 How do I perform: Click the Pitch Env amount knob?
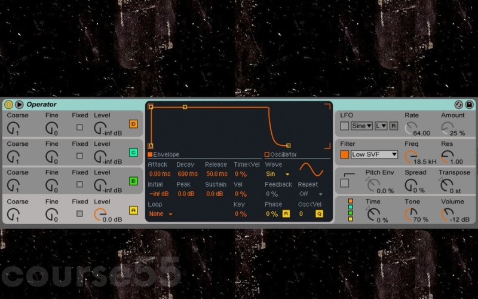(x=374, y=185)
